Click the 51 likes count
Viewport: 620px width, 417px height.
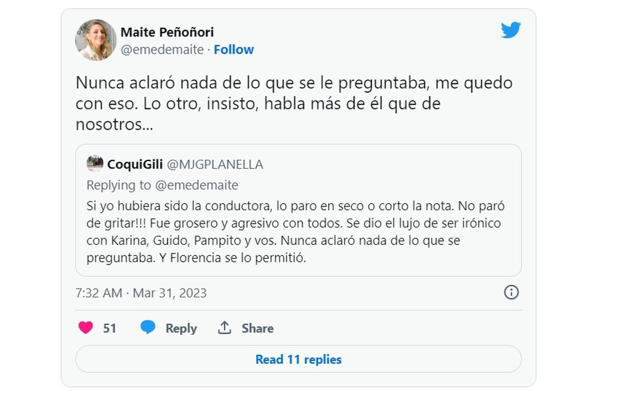point(110,328)
